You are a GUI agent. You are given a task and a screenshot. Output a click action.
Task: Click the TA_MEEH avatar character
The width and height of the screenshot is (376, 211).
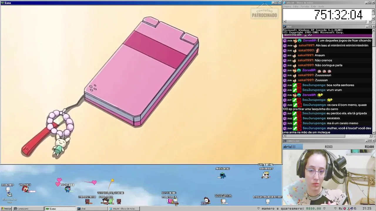coord(26,190)
